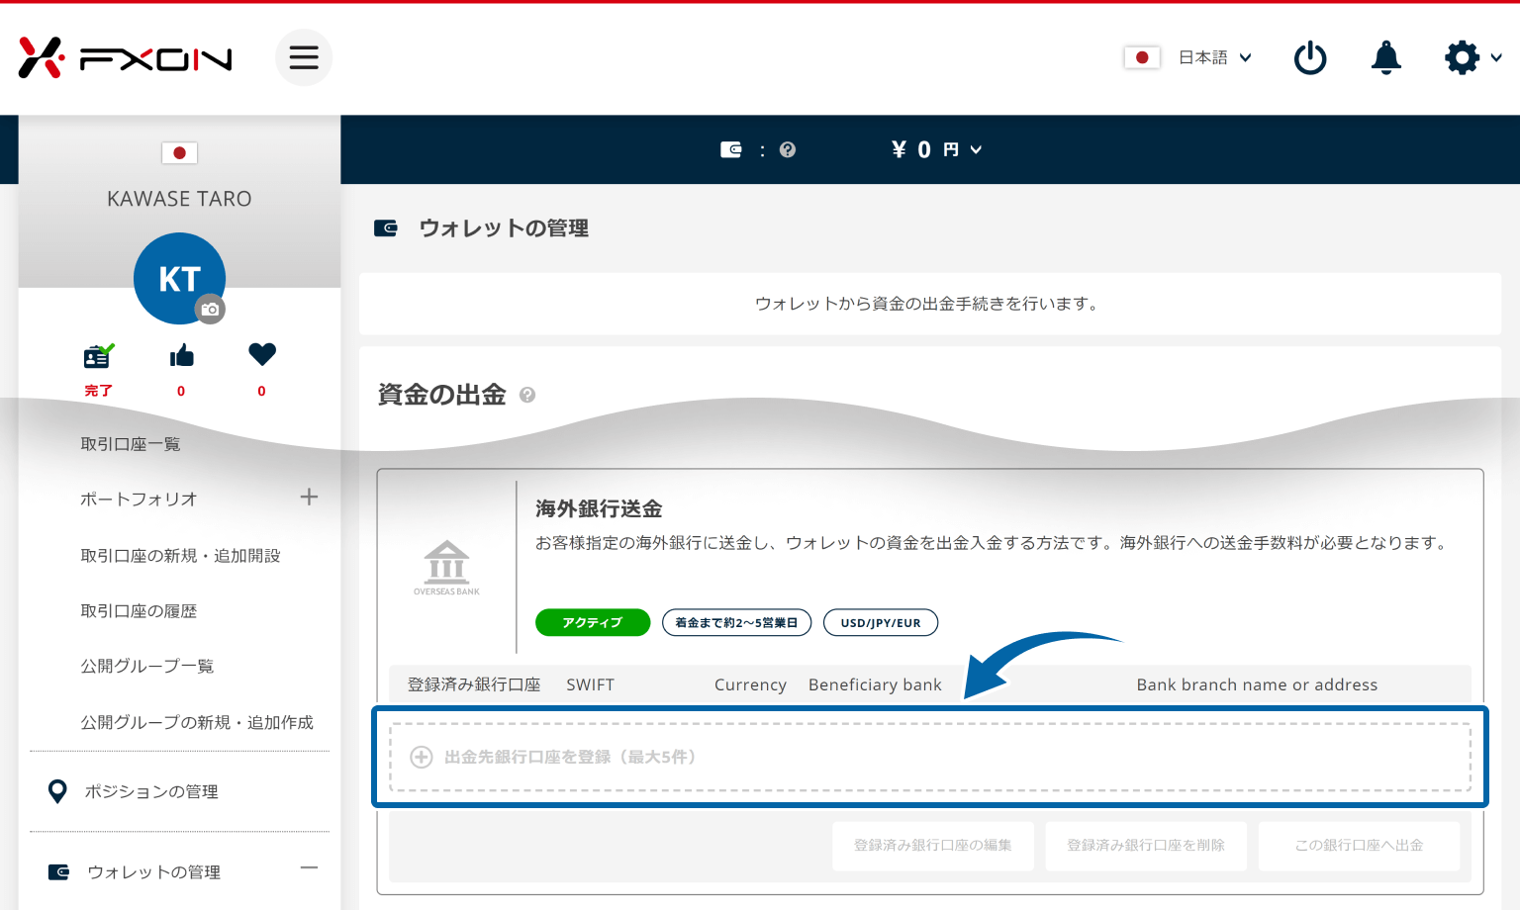
Task: Click the wallet icon beside page title
Action: (x=386, y=228)
